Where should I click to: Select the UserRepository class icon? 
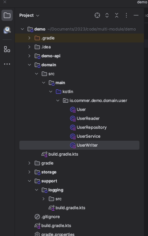73,127
